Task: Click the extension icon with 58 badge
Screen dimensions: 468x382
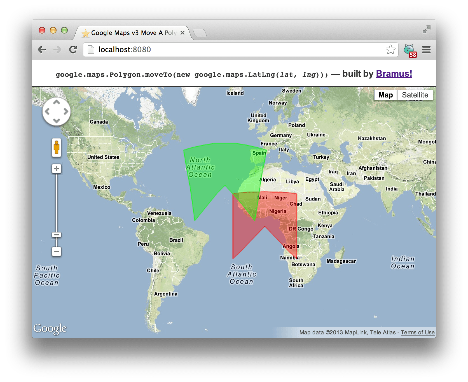Action: [409, 50]
